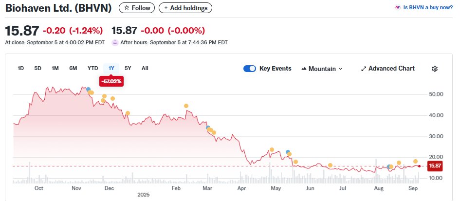Click the -0.20 (-1.24%) change text
461x201 pixels.
pyautogui.click(x=73, y=30)
